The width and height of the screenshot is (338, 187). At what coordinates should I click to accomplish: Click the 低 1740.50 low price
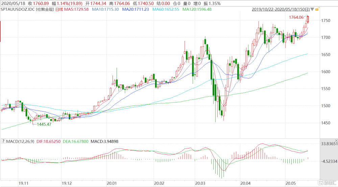tap(143, 3)
